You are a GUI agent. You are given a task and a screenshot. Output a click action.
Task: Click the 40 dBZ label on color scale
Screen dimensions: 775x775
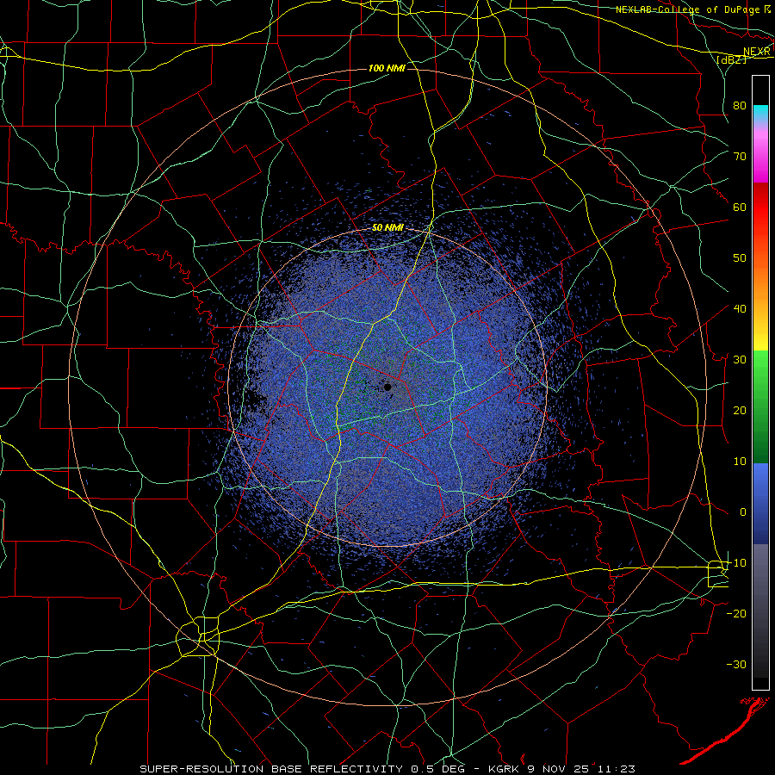[740, 308]
